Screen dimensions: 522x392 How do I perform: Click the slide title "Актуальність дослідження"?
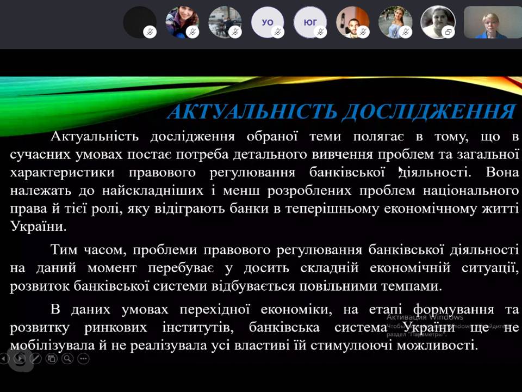click(340, 112)
